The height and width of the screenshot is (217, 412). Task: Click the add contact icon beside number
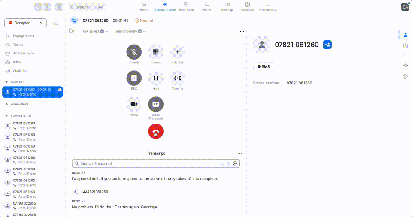click(327, 45)
